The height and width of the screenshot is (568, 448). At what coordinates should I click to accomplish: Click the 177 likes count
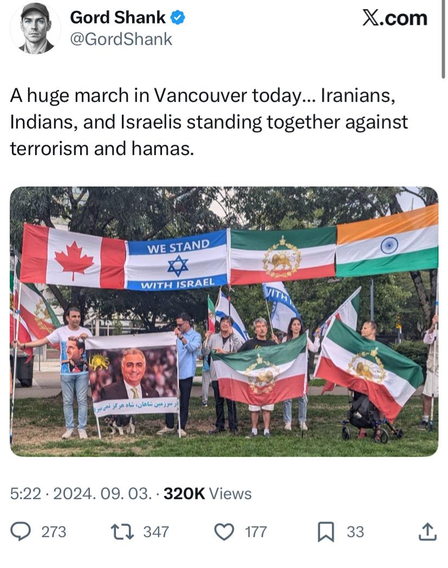pos(256,532)
